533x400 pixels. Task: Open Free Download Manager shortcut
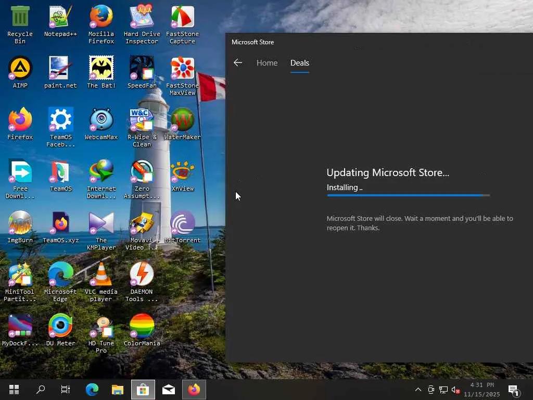pos(20,179)
